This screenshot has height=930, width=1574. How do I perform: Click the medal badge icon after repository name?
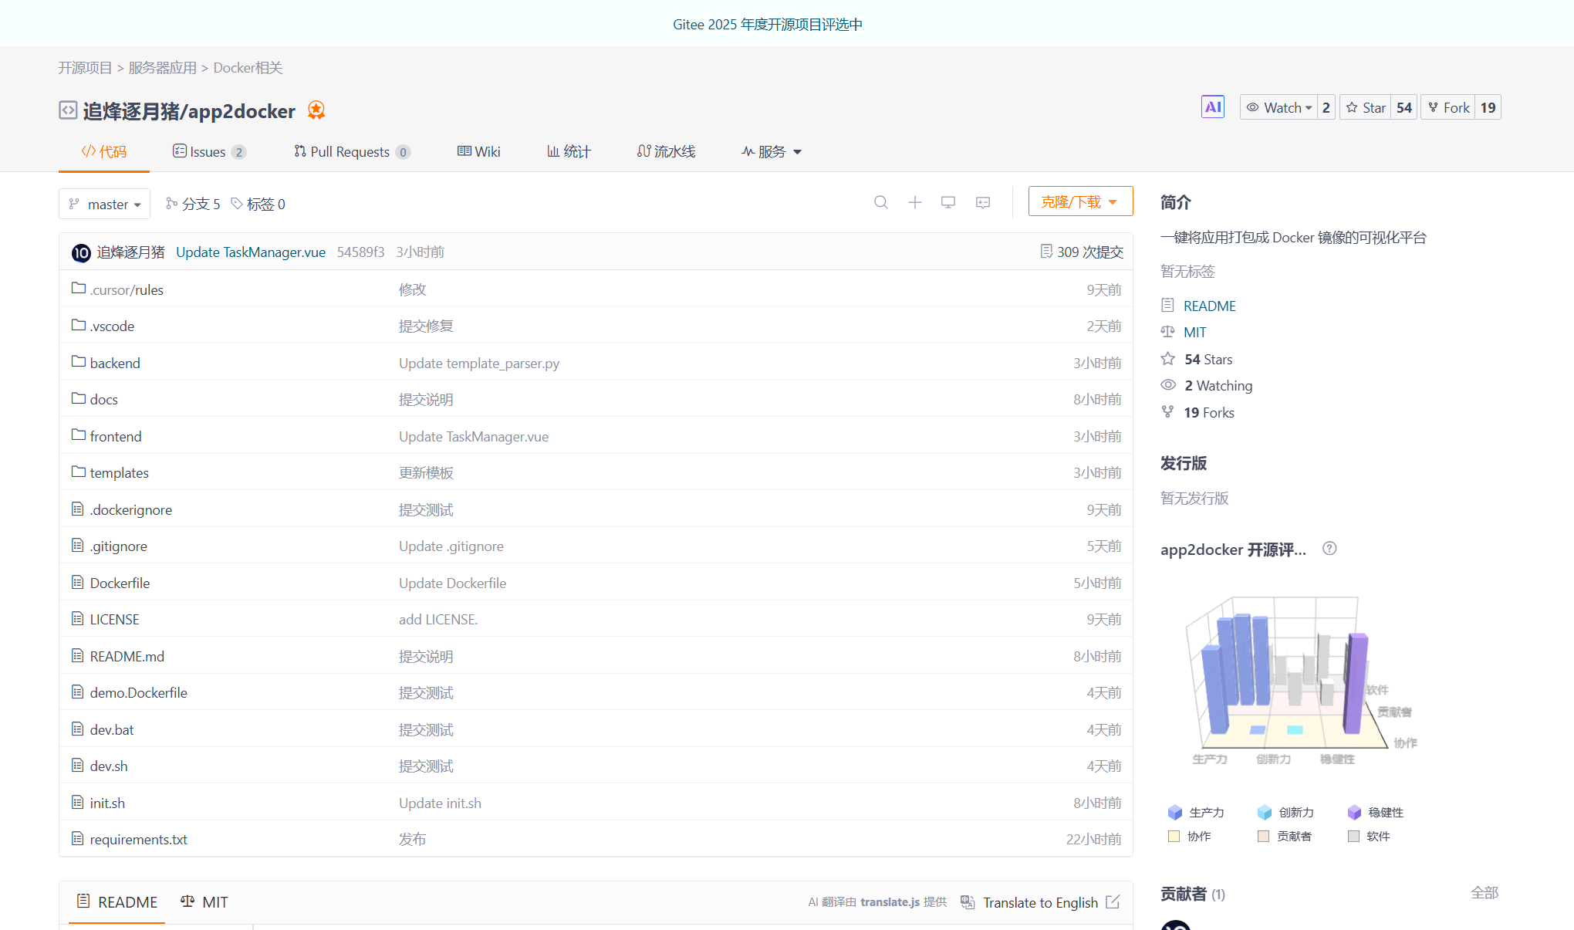coord(316,110)
